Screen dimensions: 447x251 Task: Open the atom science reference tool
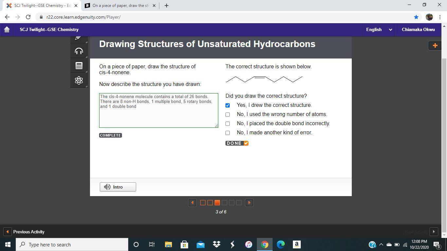[79, 80]
